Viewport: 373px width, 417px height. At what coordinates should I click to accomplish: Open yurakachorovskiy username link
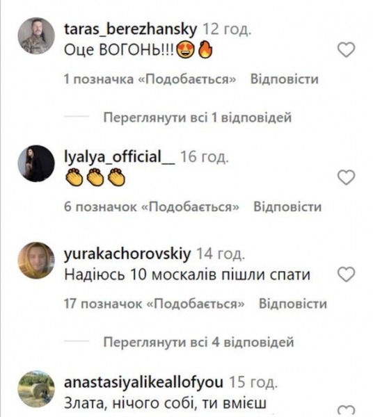click(127, 254)
